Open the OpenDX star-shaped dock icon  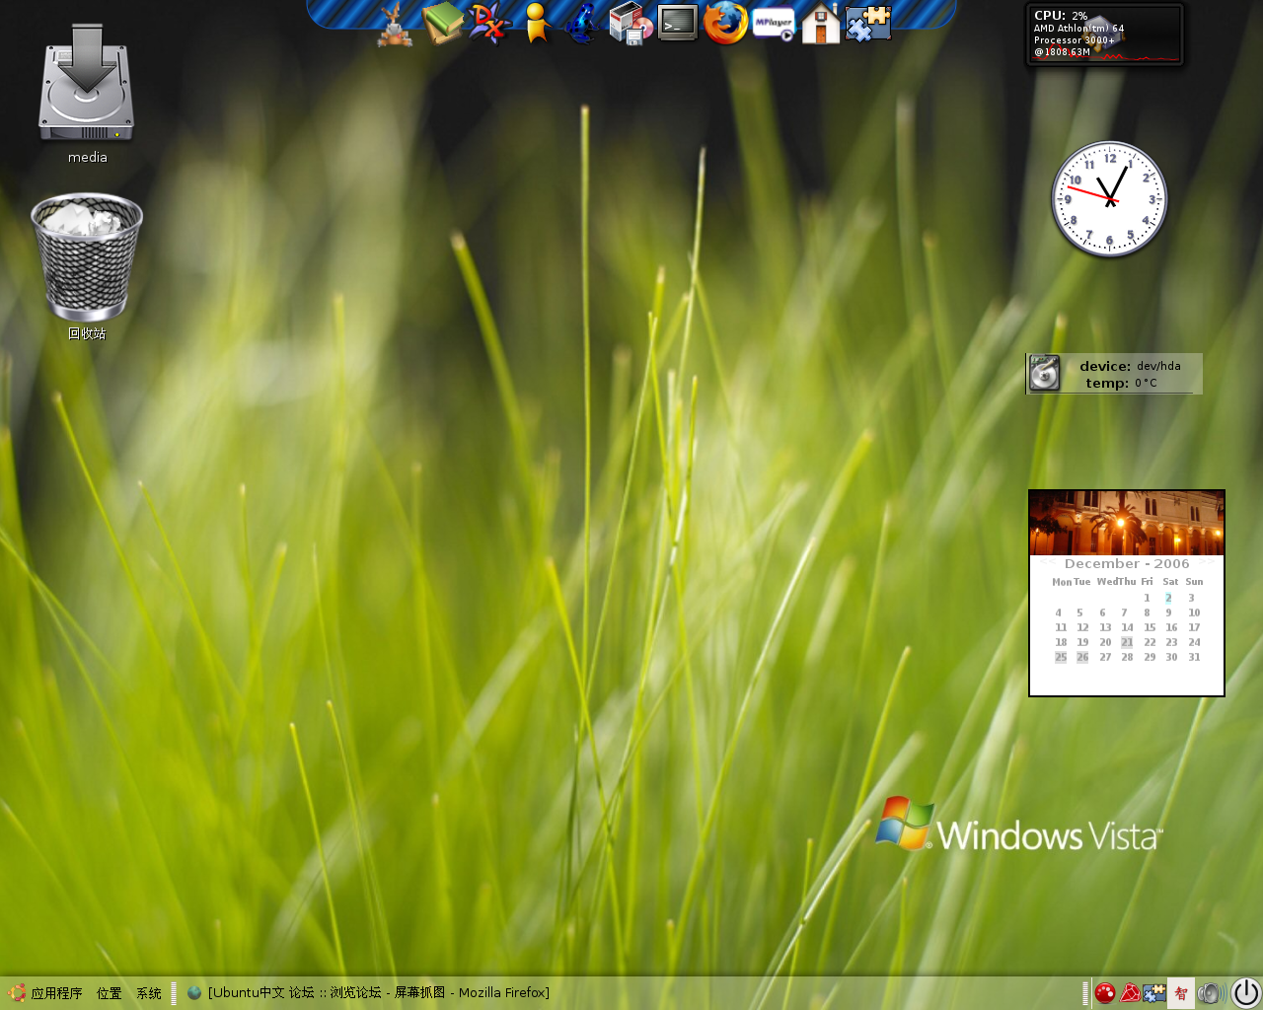[x=489, y=24]
